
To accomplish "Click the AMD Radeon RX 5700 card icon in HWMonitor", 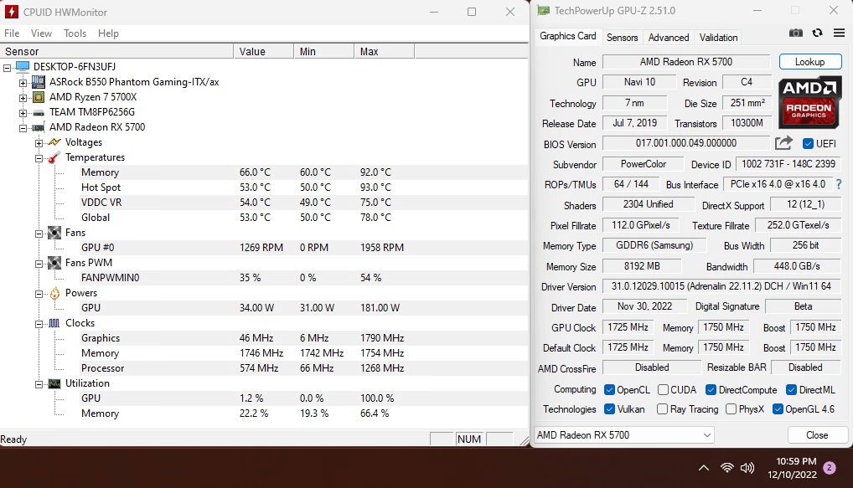I will [x=38, y=128].
